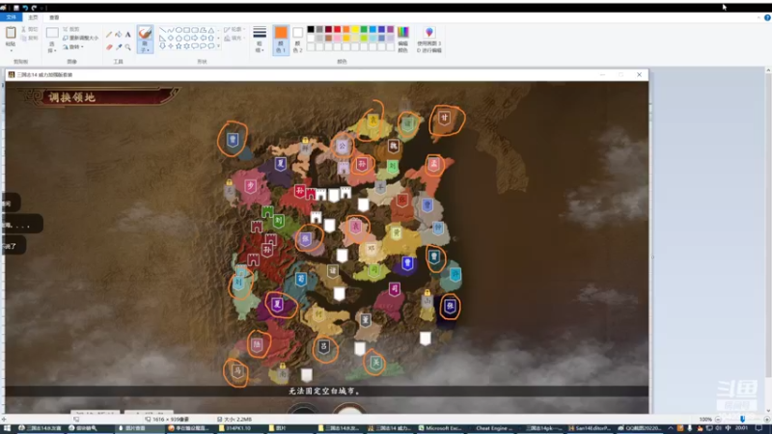Choose the black color swatch
772x434 pixels.
(311, 30)
